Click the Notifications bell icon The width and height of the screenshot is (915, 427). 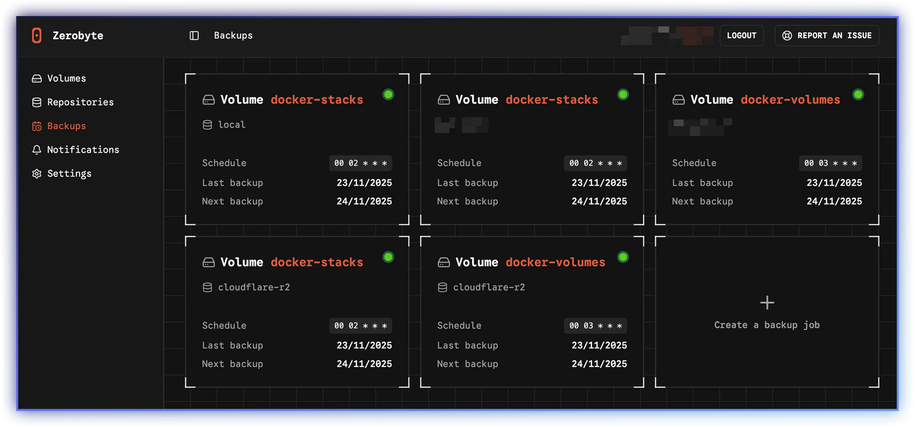(x=37, y=150)
